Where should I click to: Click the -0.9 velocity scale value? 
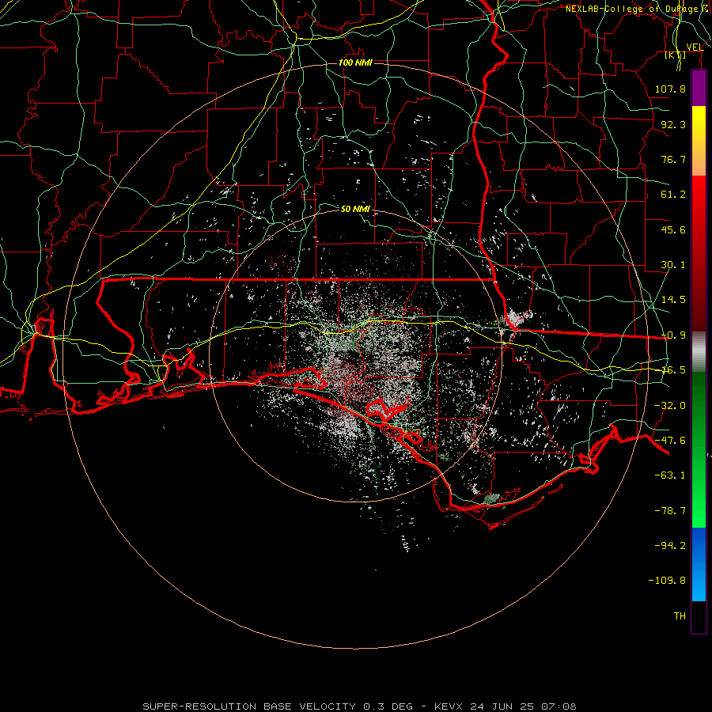click(x=673, y=335)
